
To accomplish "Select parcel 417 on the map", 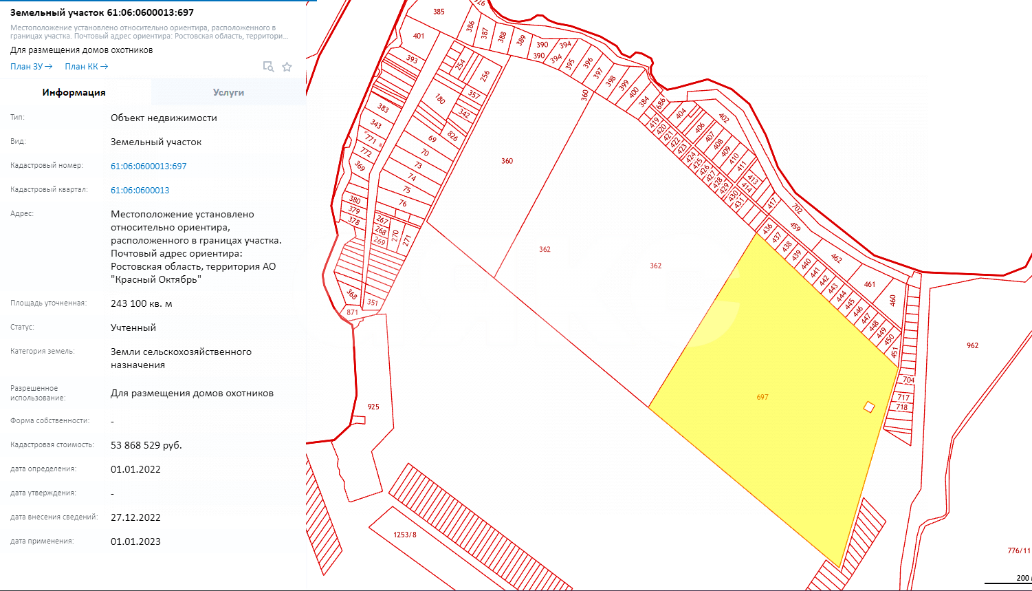I will click(x=772, y=204).
